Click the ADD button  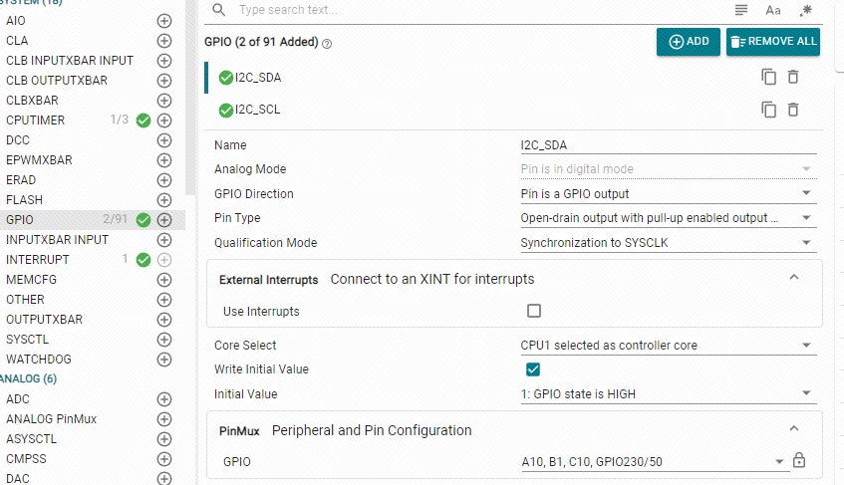[689, 42]
